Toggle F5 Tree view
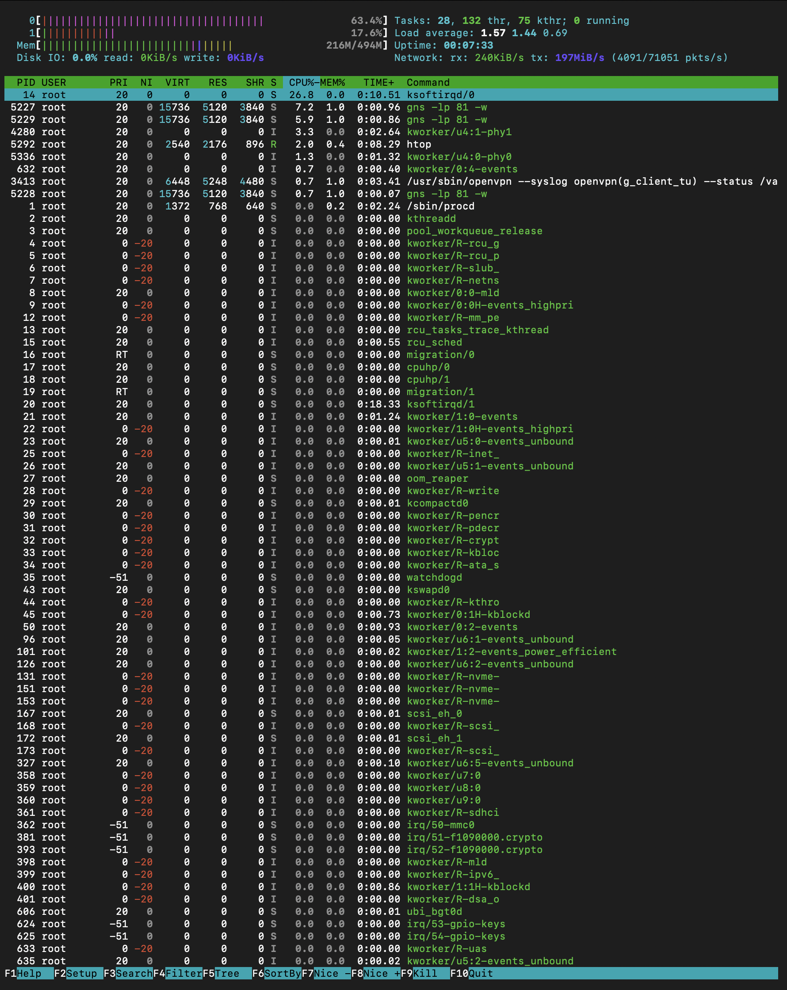The image size is (787, 990). [x=227, y=973]
